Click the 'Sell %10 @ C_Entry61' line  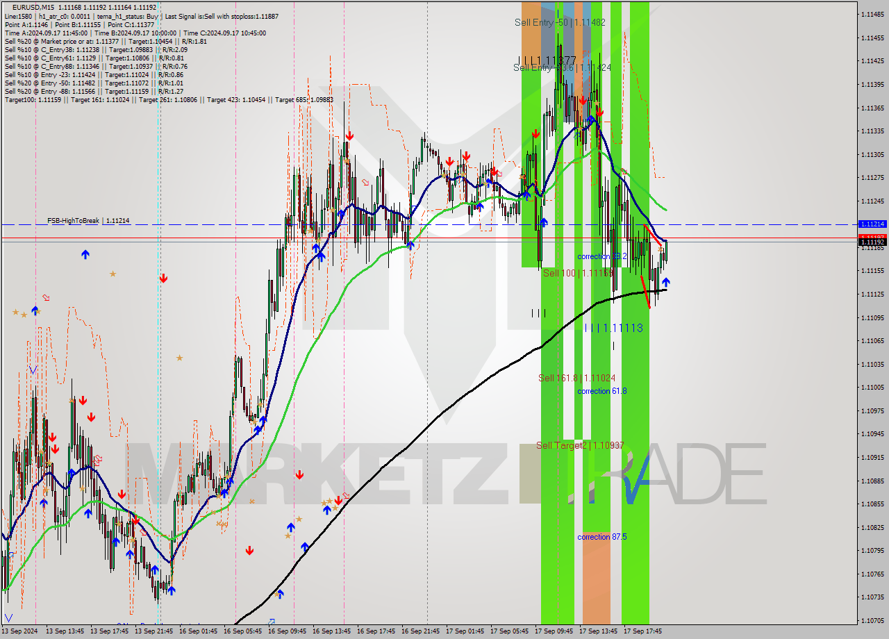coord(94,58)
